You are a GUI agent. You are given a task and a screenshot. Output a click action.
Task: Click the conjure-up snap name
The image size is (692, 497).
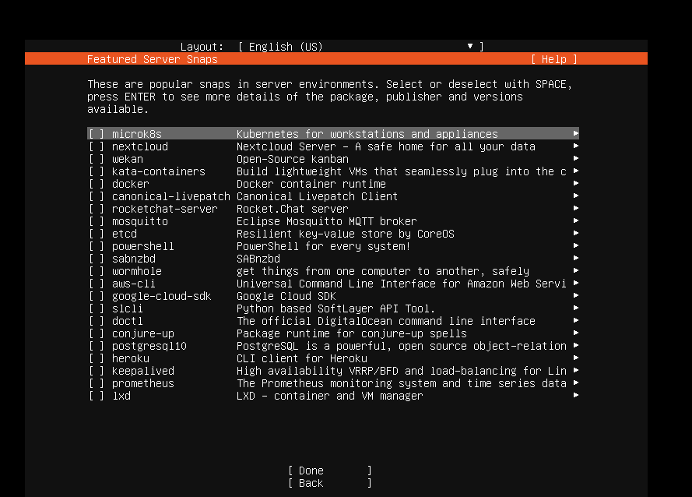pyautogui.click(x=143, y=333)
